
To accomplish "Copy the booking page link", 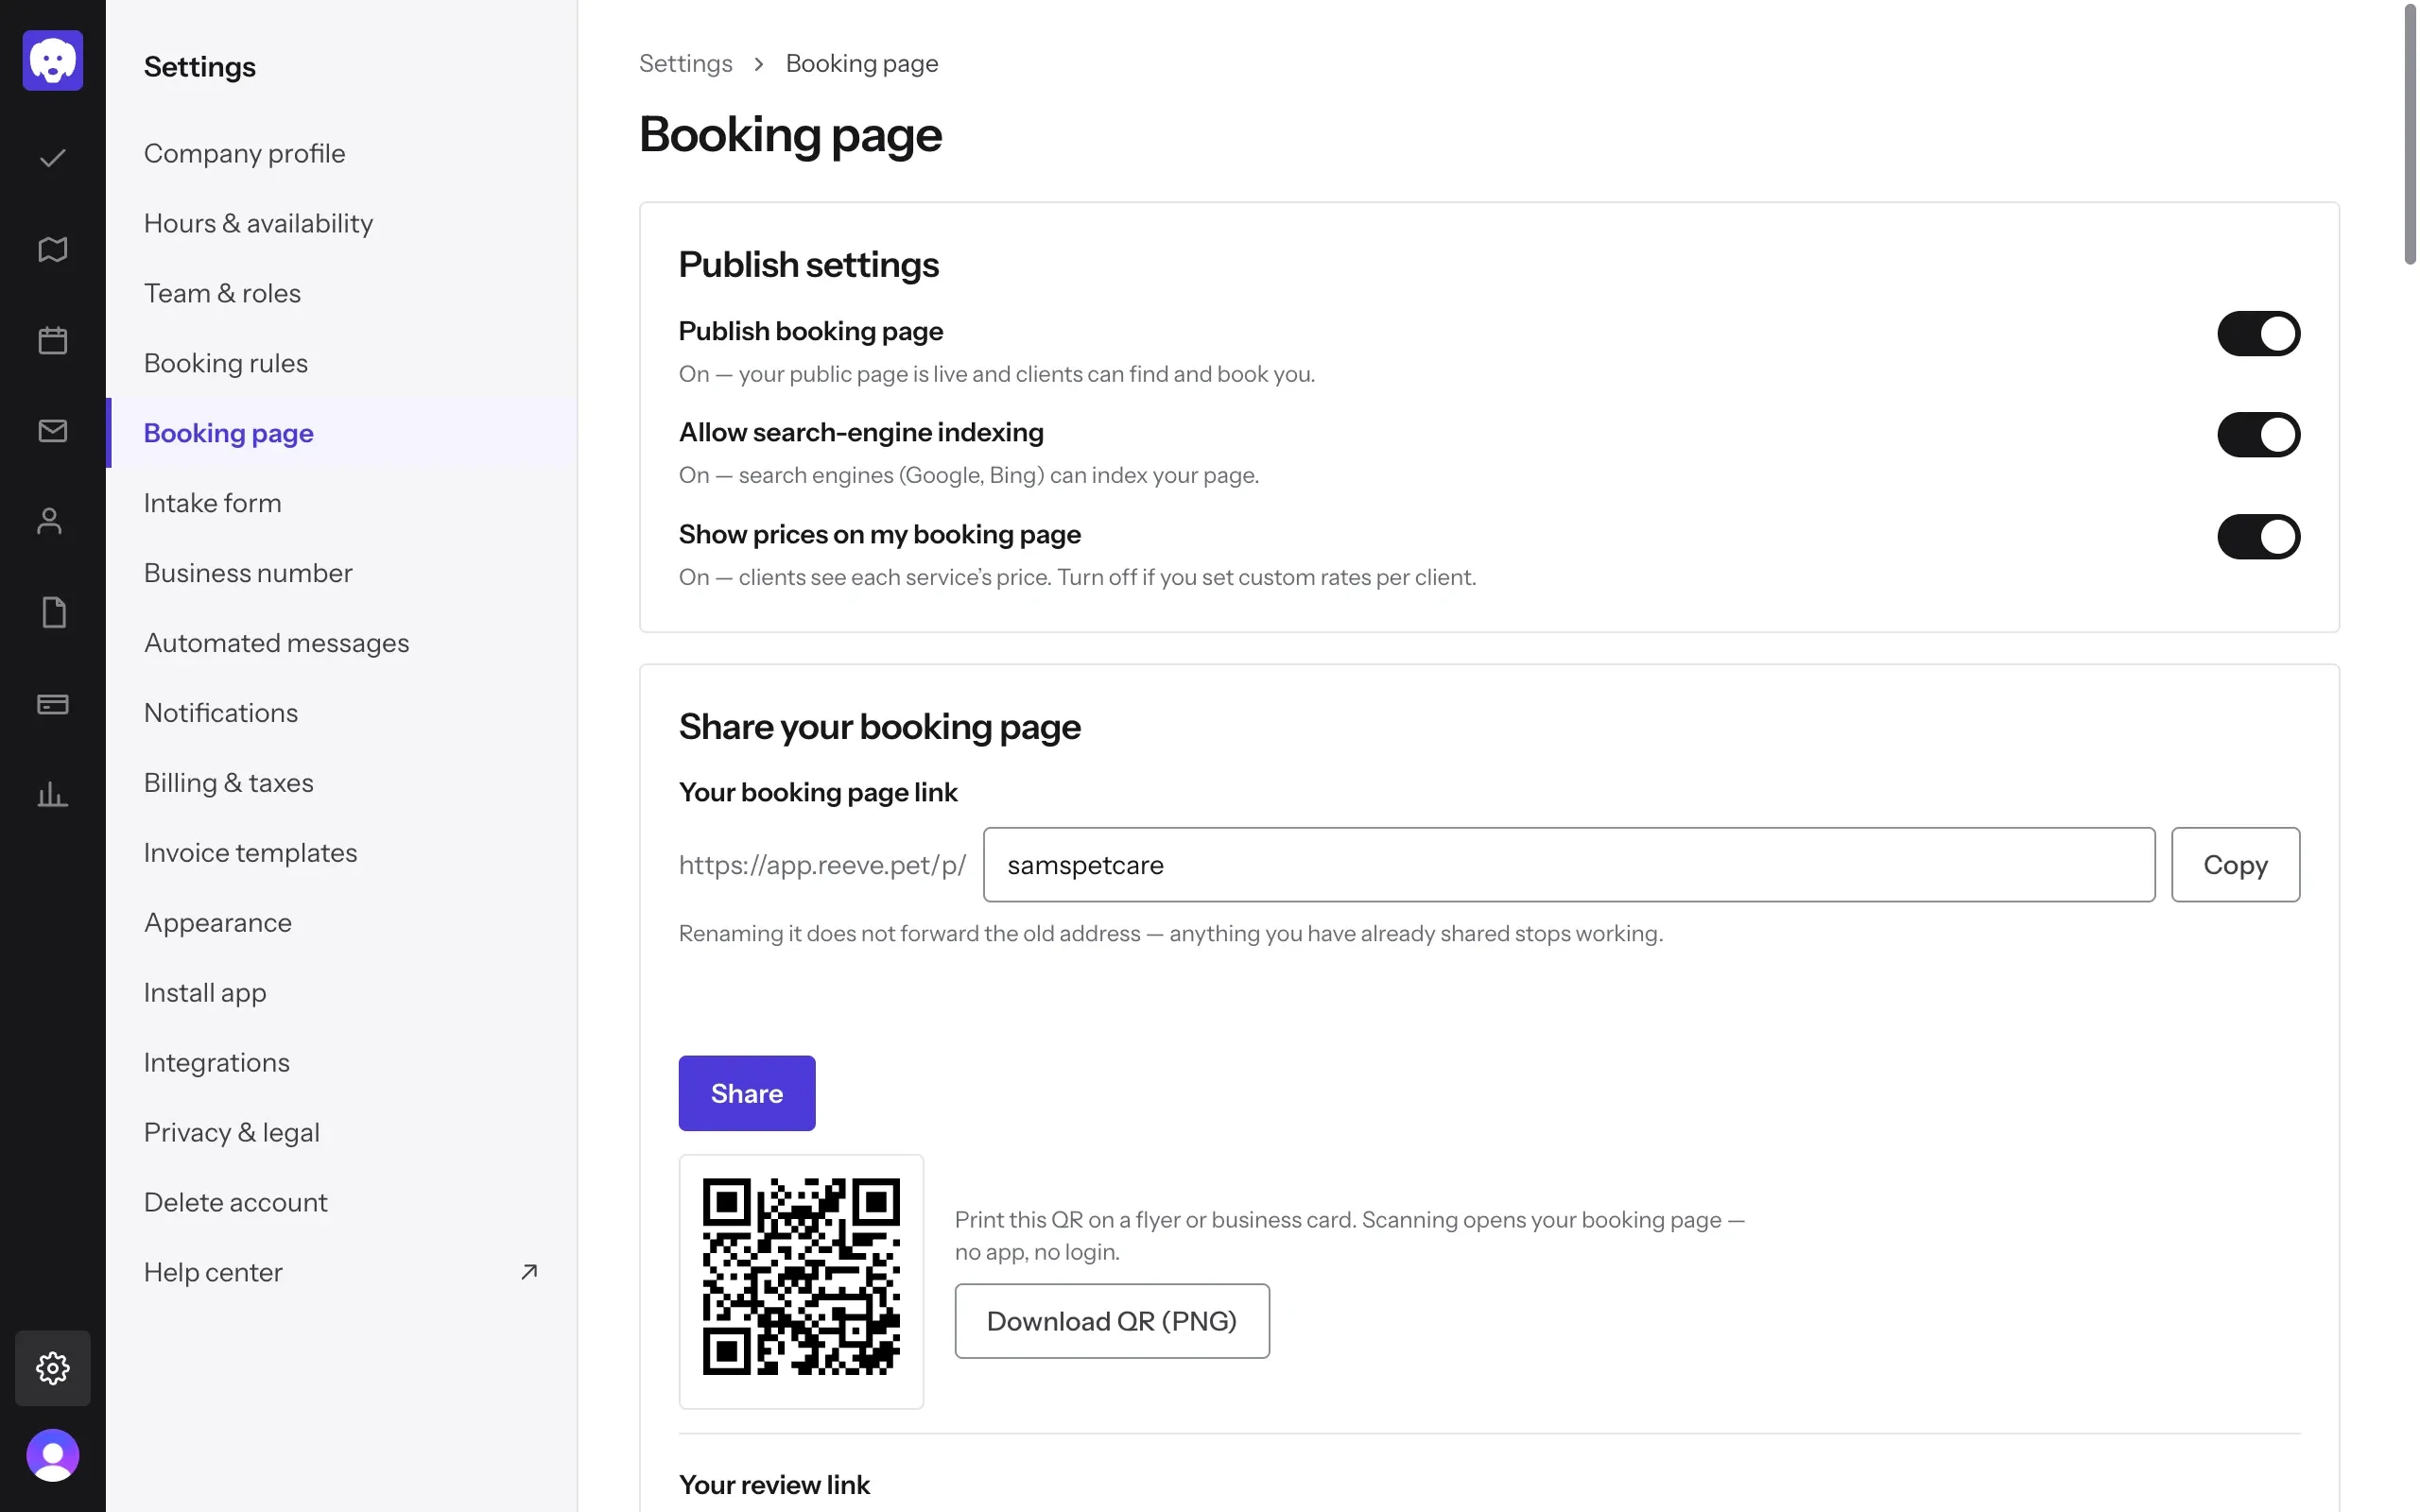I will tap(2235, 864).
